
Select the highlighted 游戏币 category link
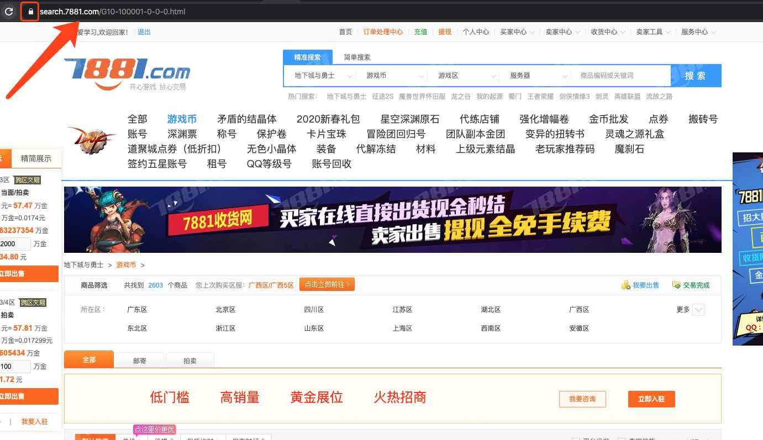coord(182,119)
